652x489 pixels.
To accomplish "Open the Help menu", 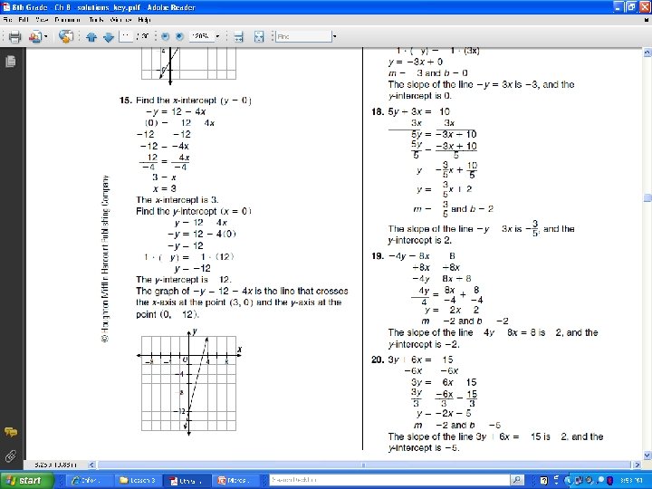I will [x=144, y=20].
